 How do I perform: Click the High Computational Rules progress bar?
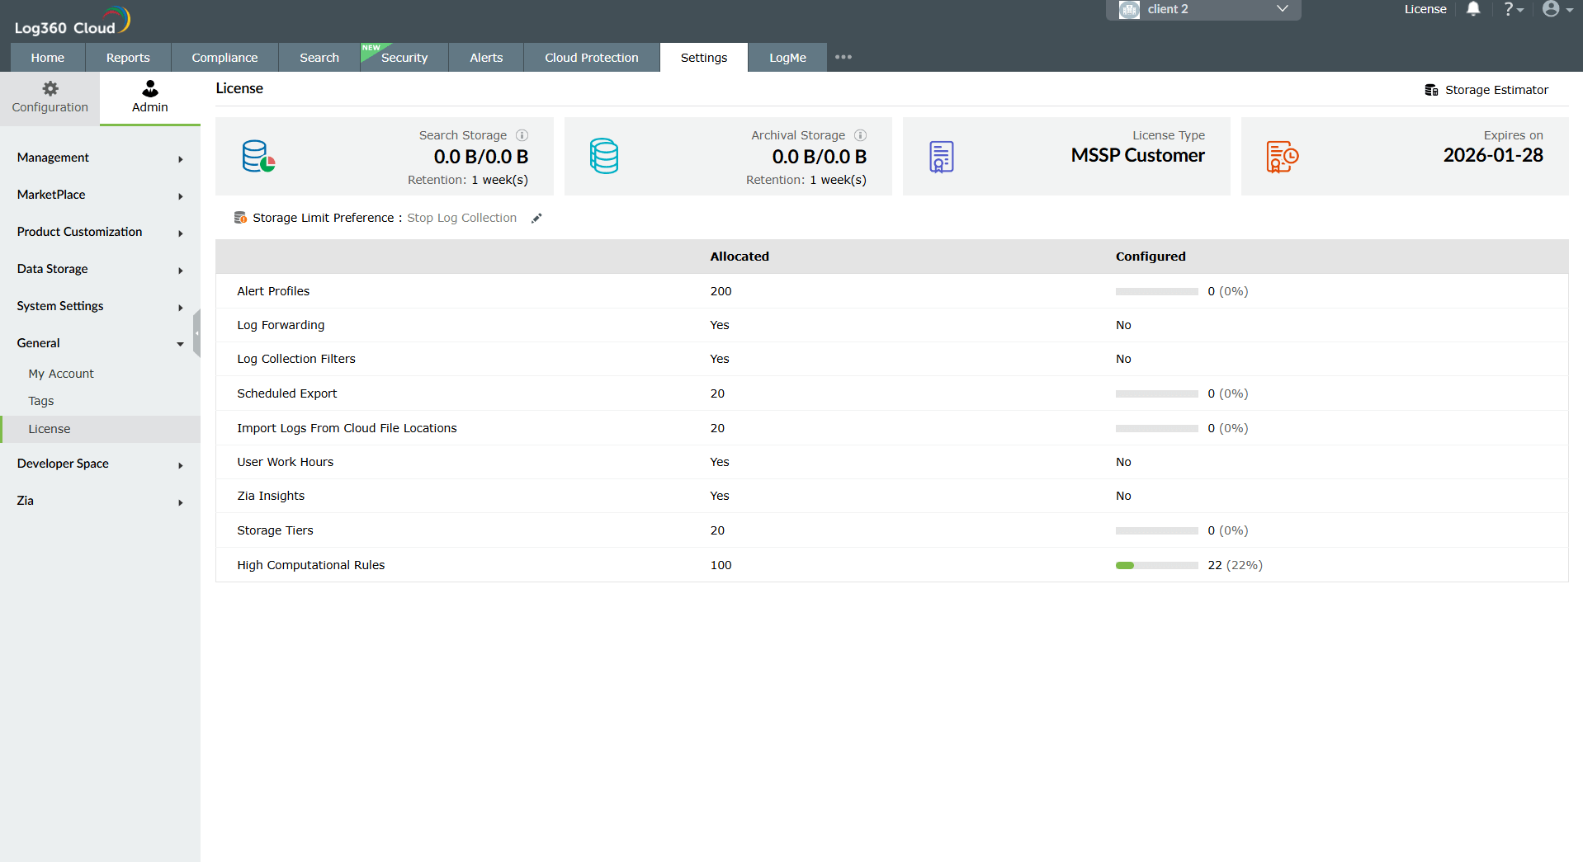pos(1156,565)
